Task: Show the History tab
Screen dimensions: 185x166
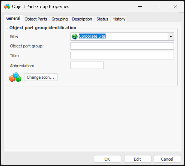Action: click(x=119, y=19)
